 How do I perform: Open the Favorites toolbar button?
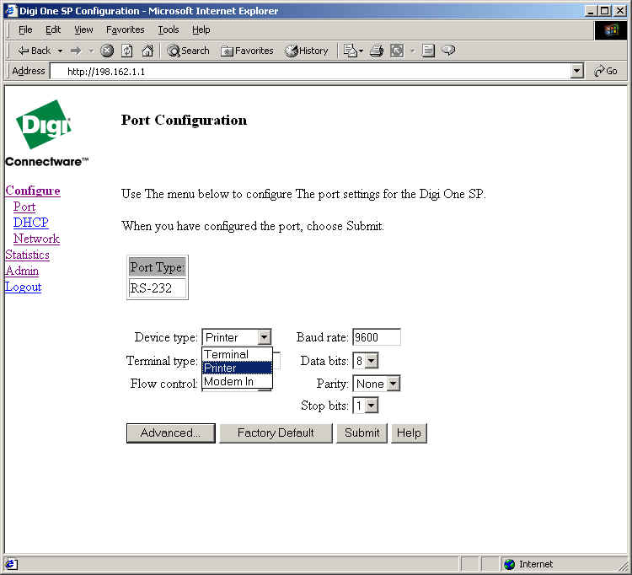coord(247,51)
